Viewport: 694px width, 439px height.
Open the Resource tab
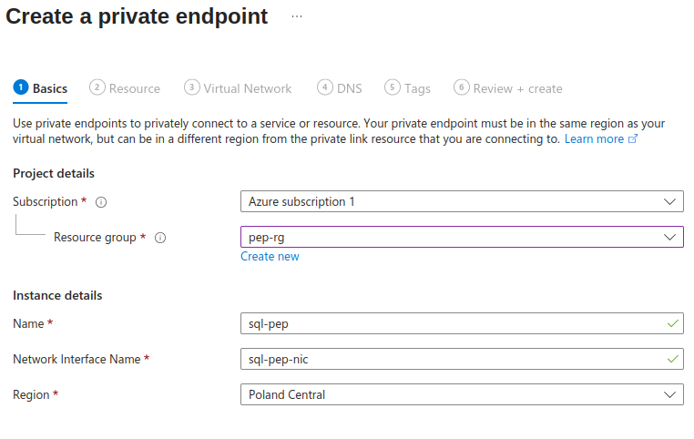pos(134,88)
